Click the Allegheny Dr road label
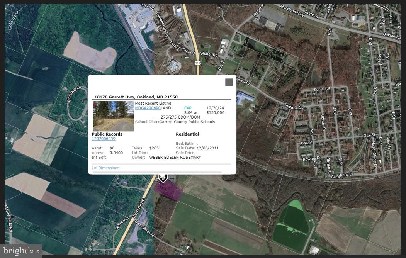Image resolution: width=406 pixels, height=258 pixels. (x=342, y=175)
